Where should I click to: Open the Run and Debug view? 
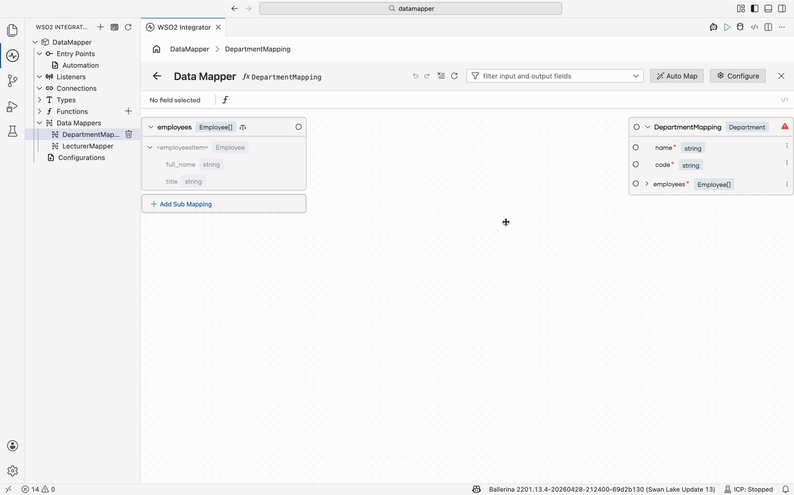coord(12,106)
